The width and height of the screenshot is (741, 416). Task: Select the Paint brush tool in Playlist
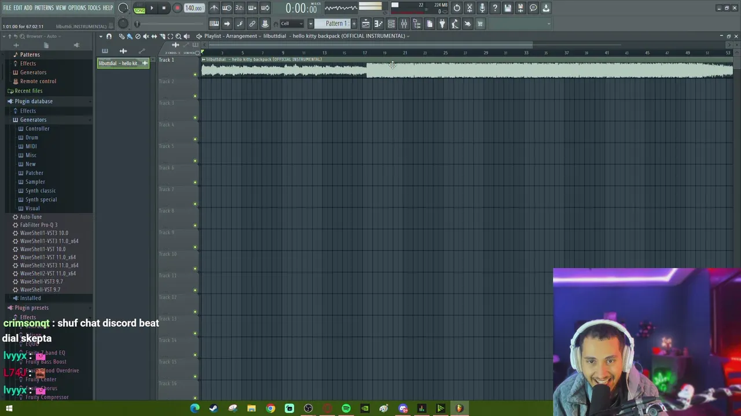click(x=130, y=36)
